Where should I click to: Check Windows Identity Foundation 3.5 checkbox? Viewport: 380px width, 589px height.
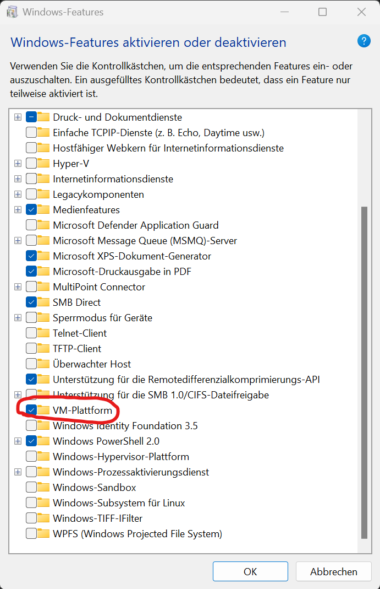click(31, 425)
